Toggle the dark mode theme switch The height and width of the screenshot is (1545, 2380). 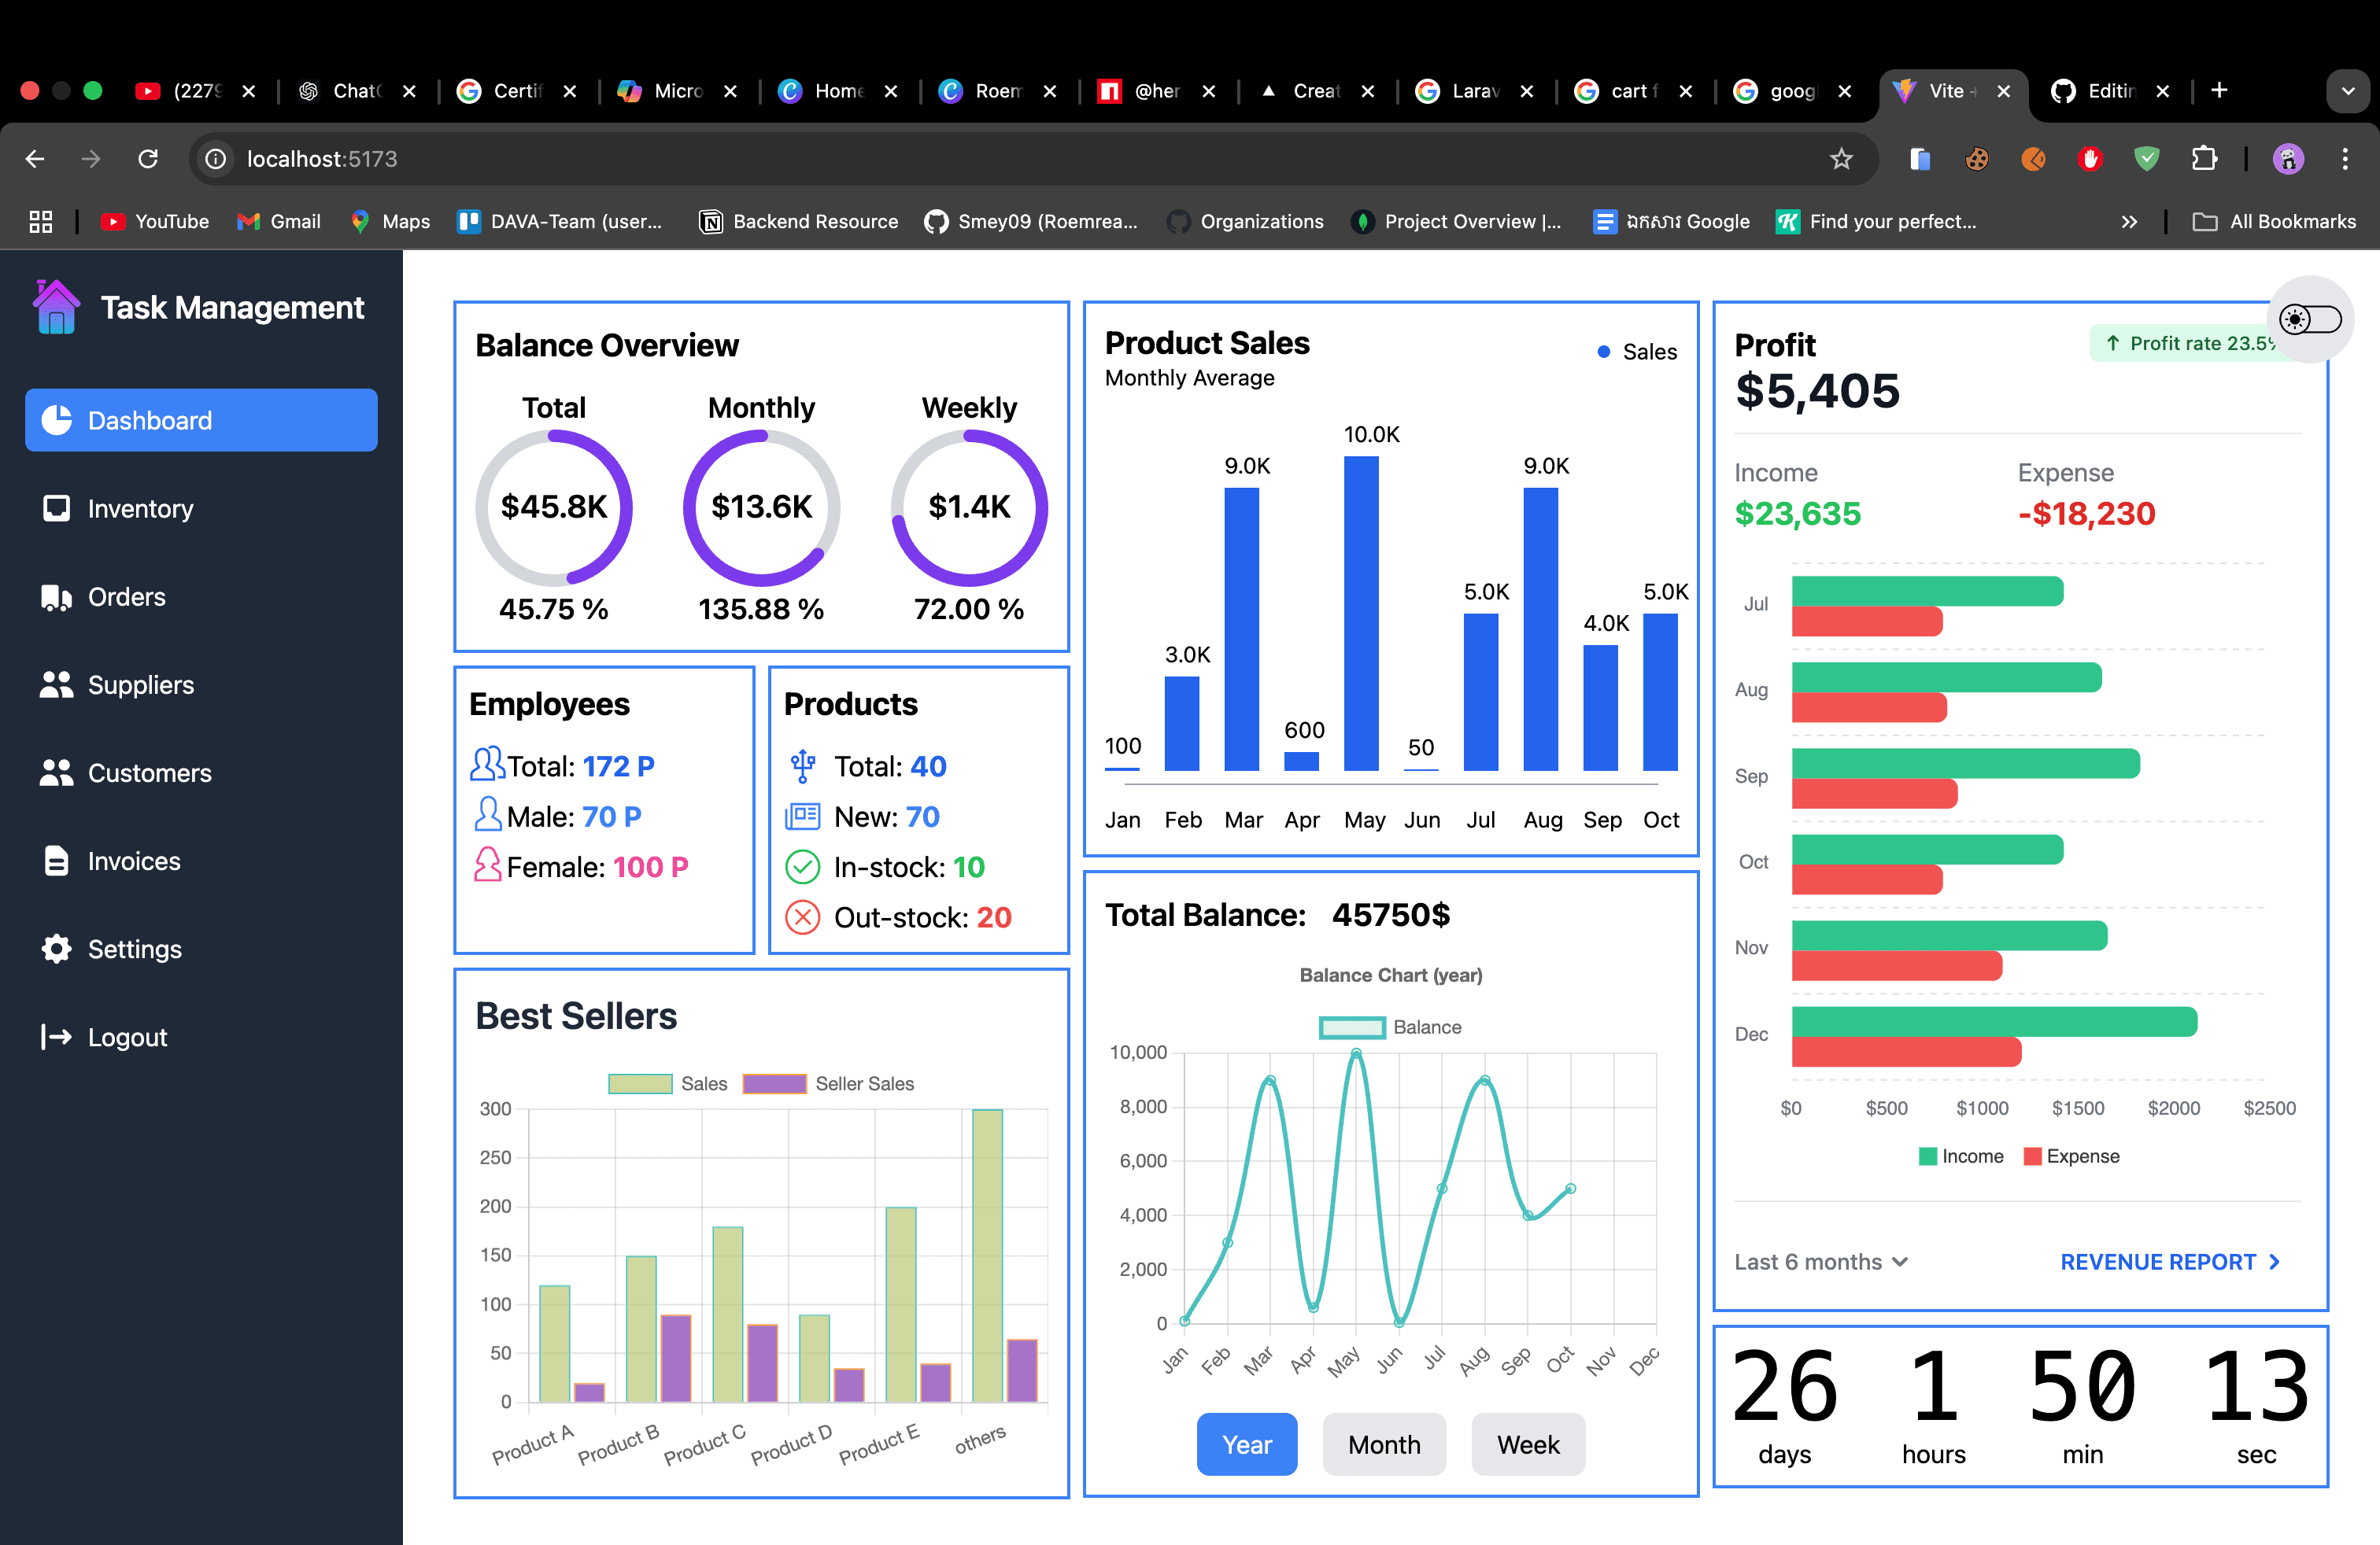point(2309,320)
